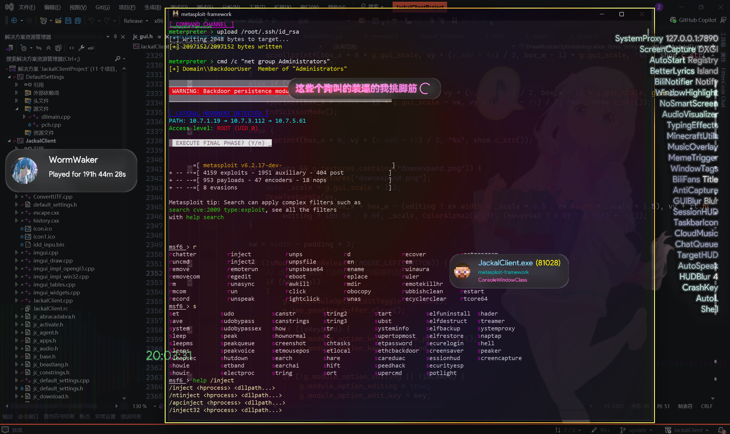Click the save all icon
This screenshot has height=434, width=730.
78,21
